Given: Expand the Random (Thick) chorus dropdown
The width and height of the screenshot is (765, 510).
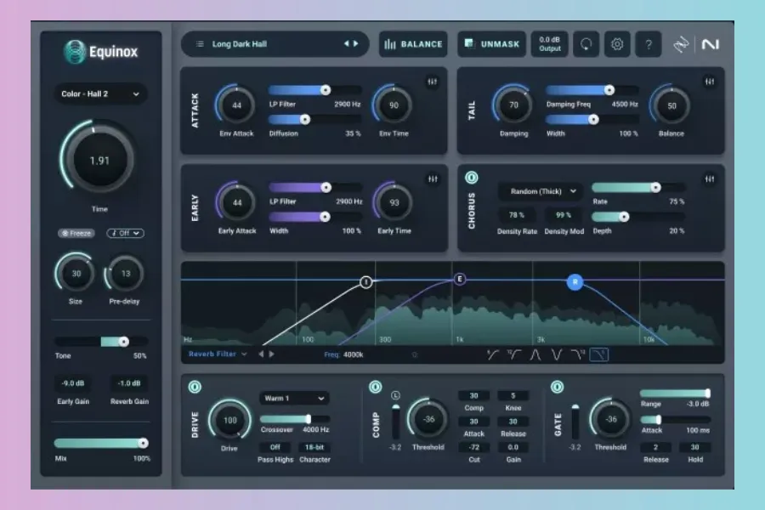Looking at the screenshot, I should click(539, 191).
